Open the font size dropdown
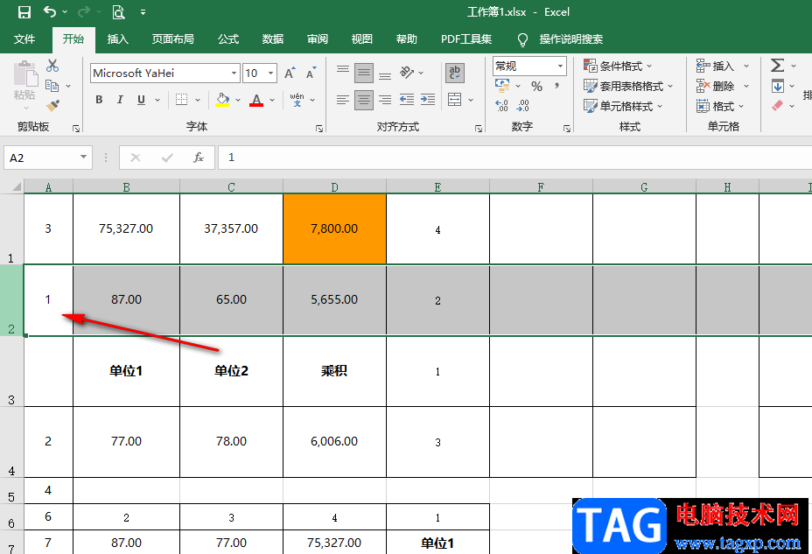The height and width of the screenshot is (554, 812). (271, 73)
